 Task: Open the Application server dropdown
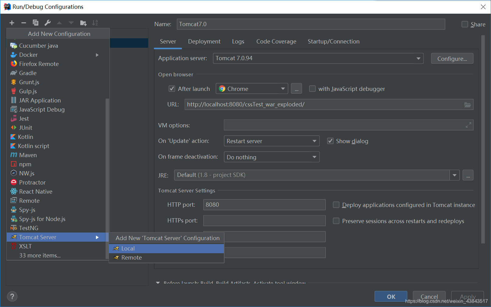[319, 58]
